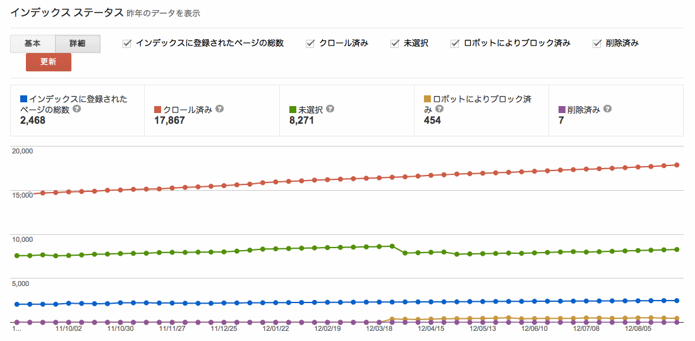Toggle the 削除済み checkbox
The image size is (695, 341).
[596, 44]
